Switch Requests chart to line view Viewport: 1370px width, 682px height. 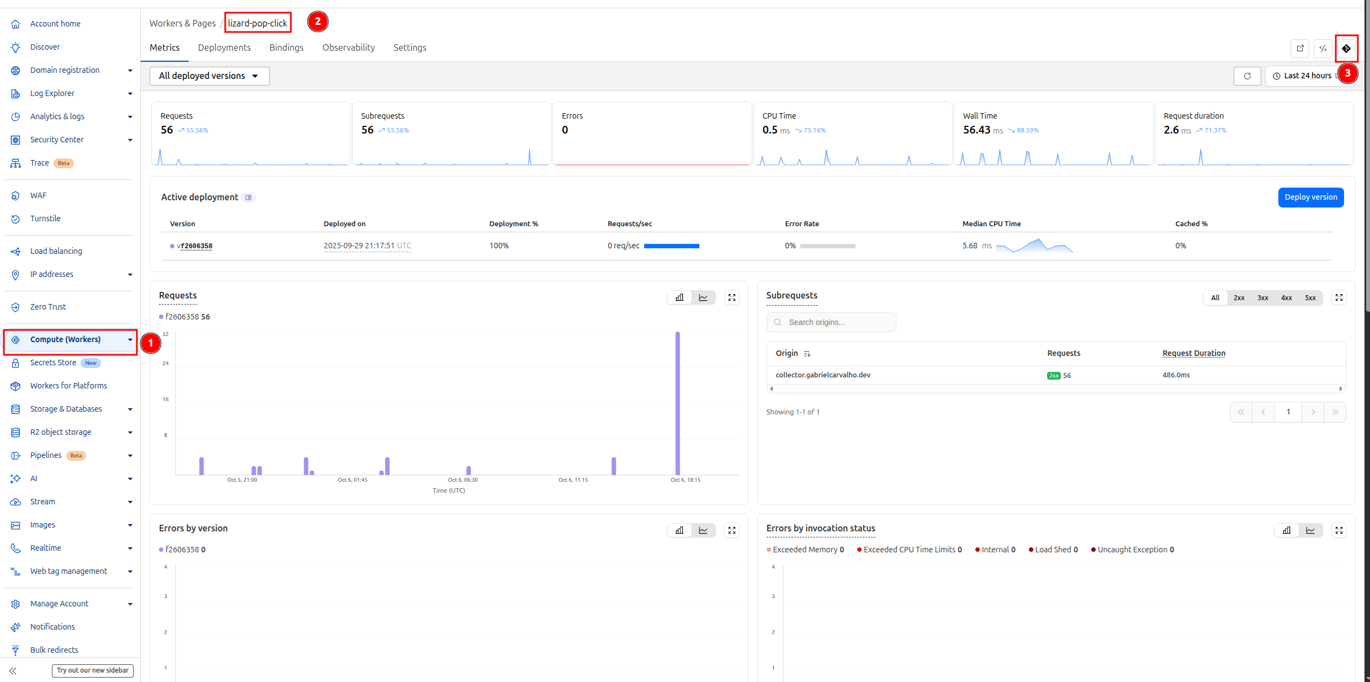point(703,297)
